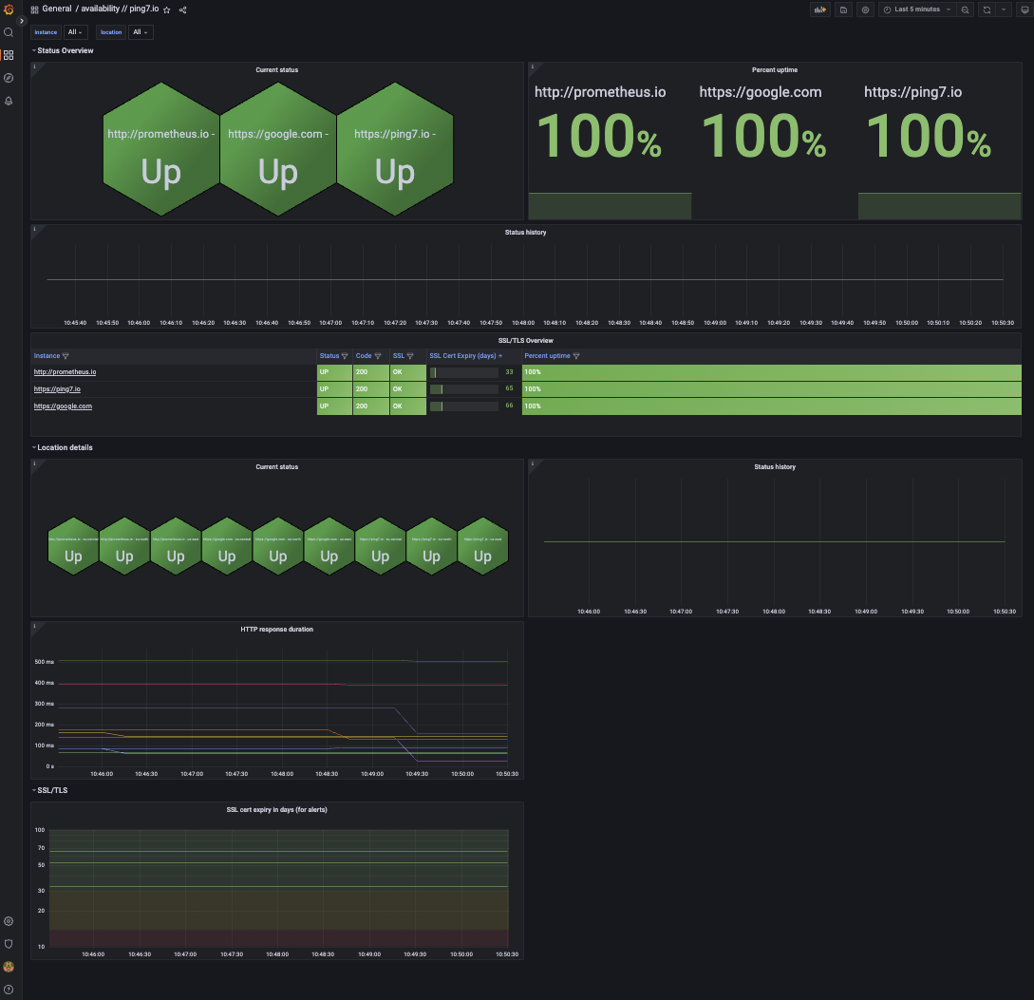1034x1000 pixels.
Task: Open top Current status panel title menu
Action: tap(277, 70)
